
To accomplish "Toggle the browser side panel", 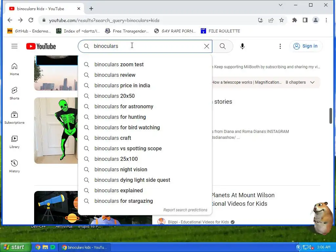I will [x=305, y=20].
